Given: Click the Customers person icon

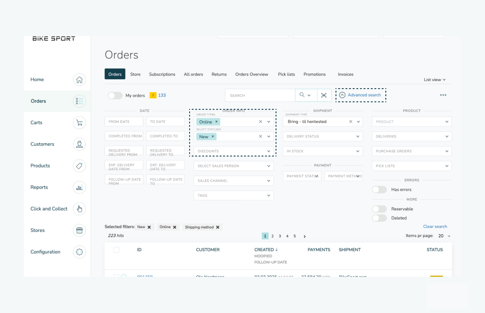Looking at the screenshot, I should (x=79, y=144).
